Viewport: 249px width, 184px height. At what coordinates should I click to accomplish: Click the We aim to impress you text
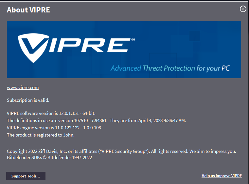point(213,151)
